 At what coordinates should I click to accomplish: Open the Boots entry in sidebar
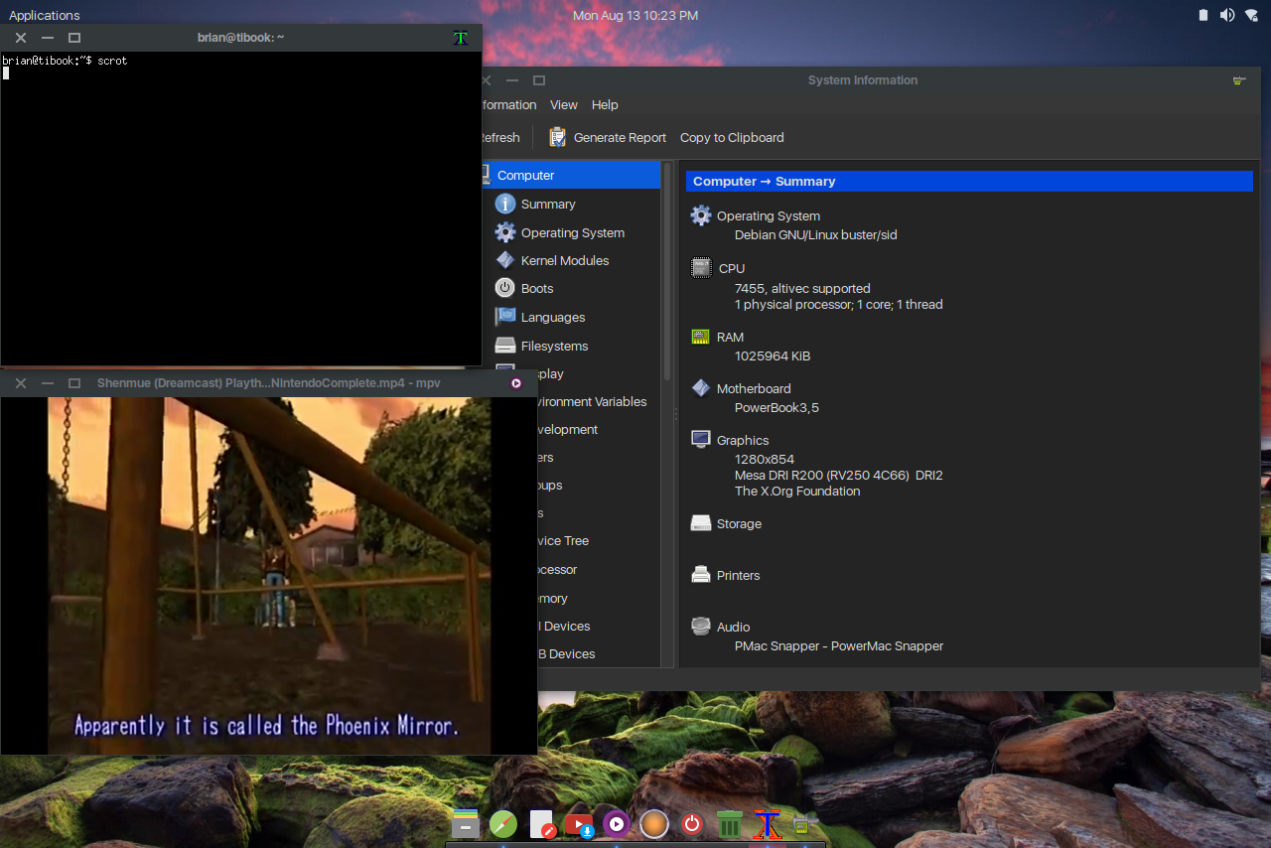click(x=536, y=288)
